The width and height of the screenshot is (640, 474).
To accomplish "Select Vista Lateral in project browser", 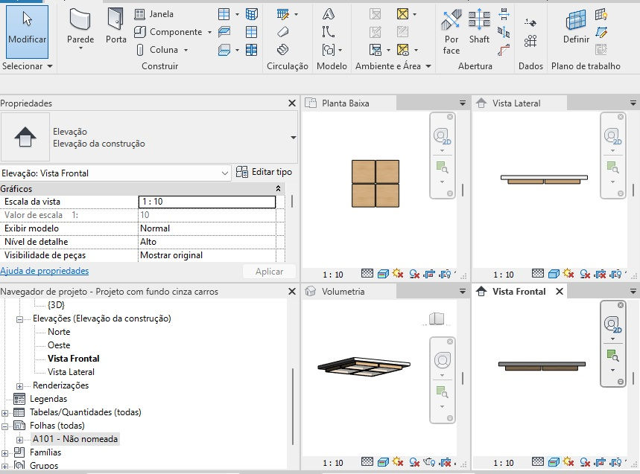I will coord(71,372).
